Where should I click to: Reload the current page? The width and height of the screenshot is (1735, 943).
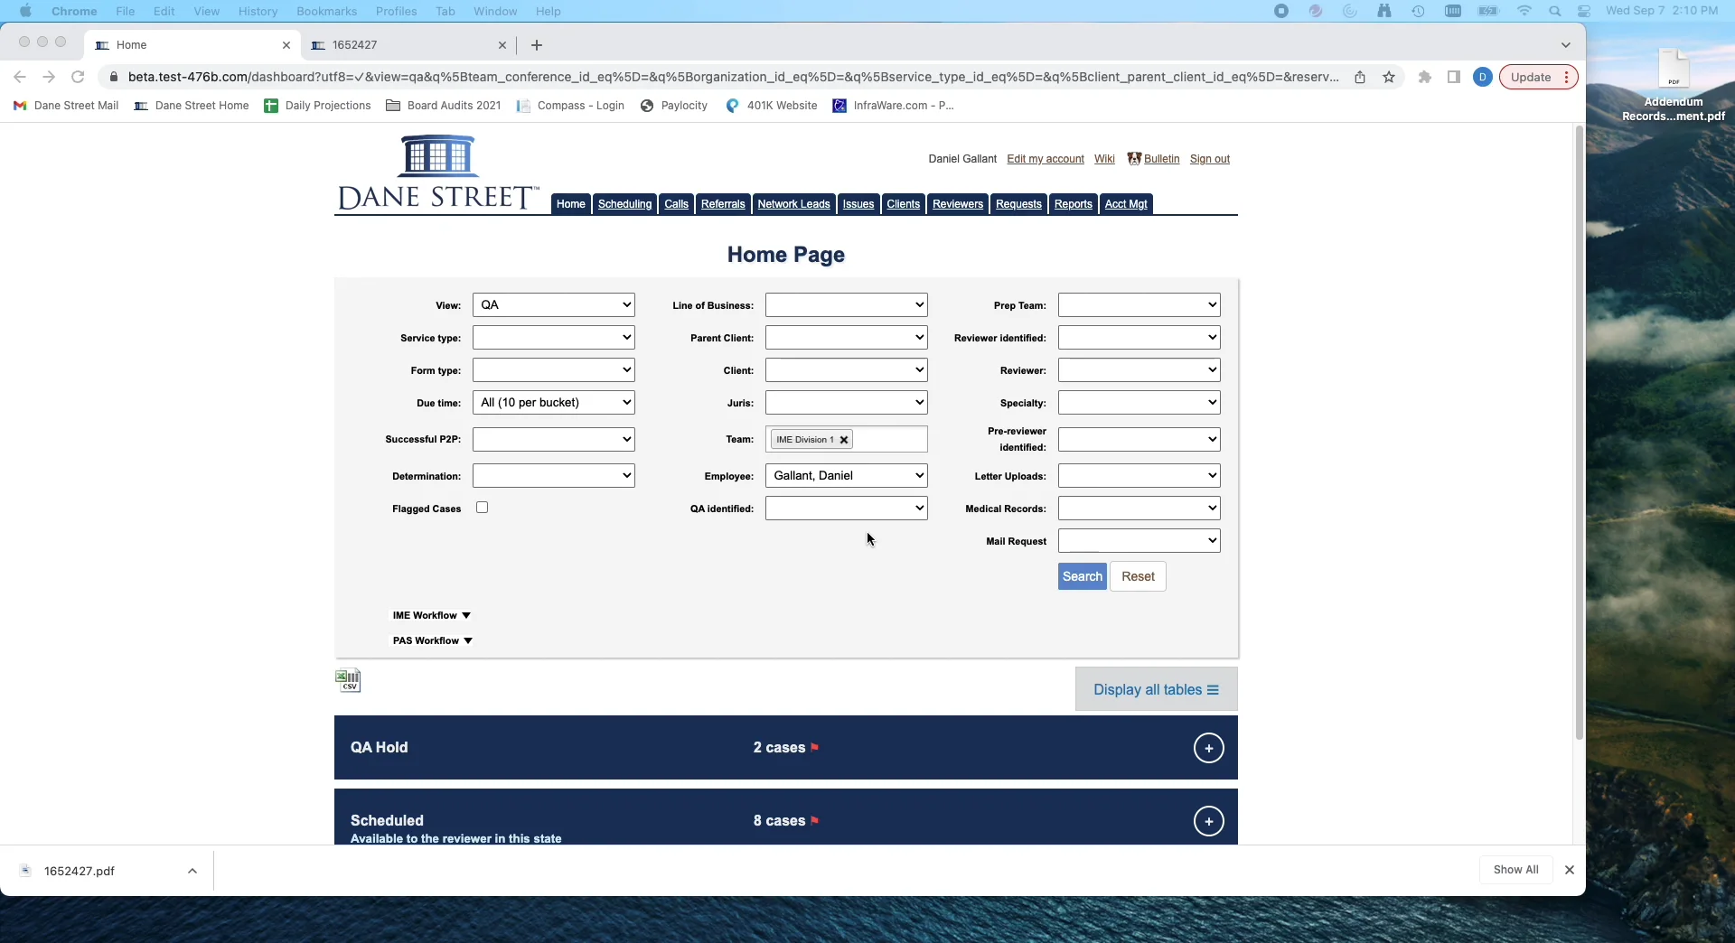(x=78, y=77)
